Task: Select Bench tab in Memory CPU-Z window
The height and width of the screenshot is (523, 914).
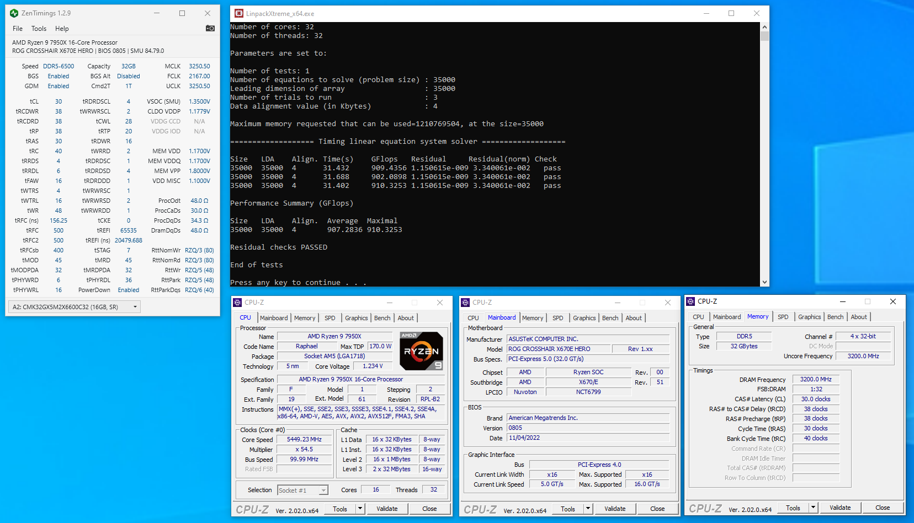Action: tap(836, 317)
